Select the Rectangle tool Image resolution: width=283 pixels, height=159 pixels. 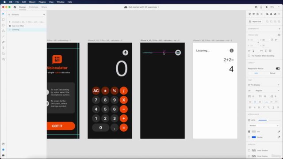[3, 19]
